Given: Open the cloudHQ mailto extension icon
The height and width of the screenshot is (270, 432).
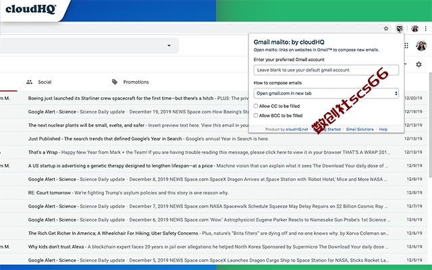Looking at the screenshot, I should 399,28.
